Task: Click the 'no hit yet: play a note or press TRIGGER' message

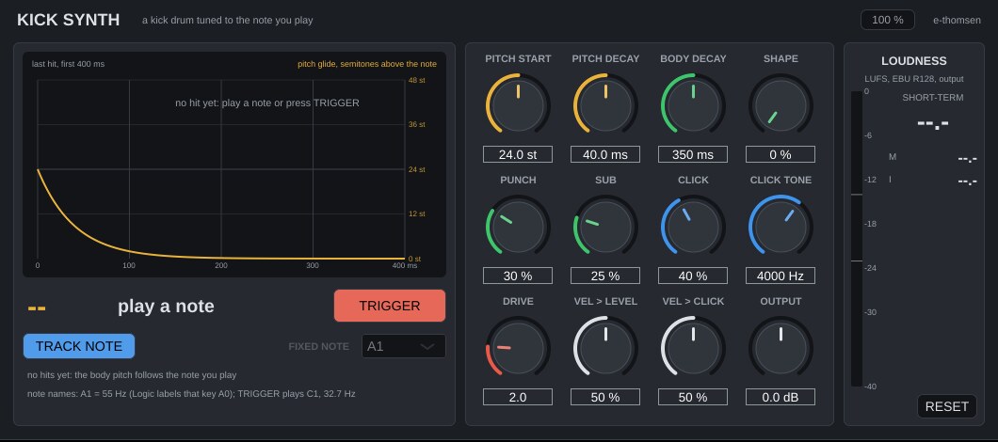Action: coord(267,103)
